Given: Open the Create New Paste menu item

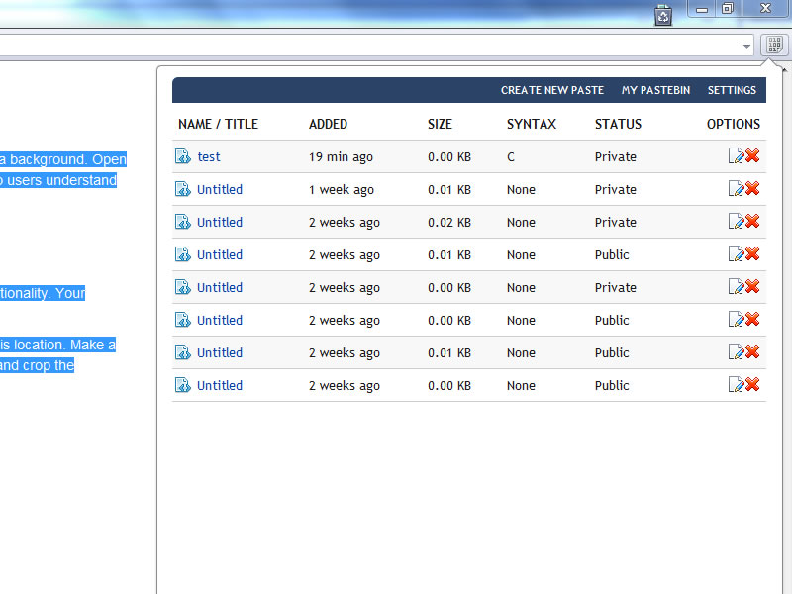Looking at the screenshot, I should pyautogui.click(x=551, y=90).
